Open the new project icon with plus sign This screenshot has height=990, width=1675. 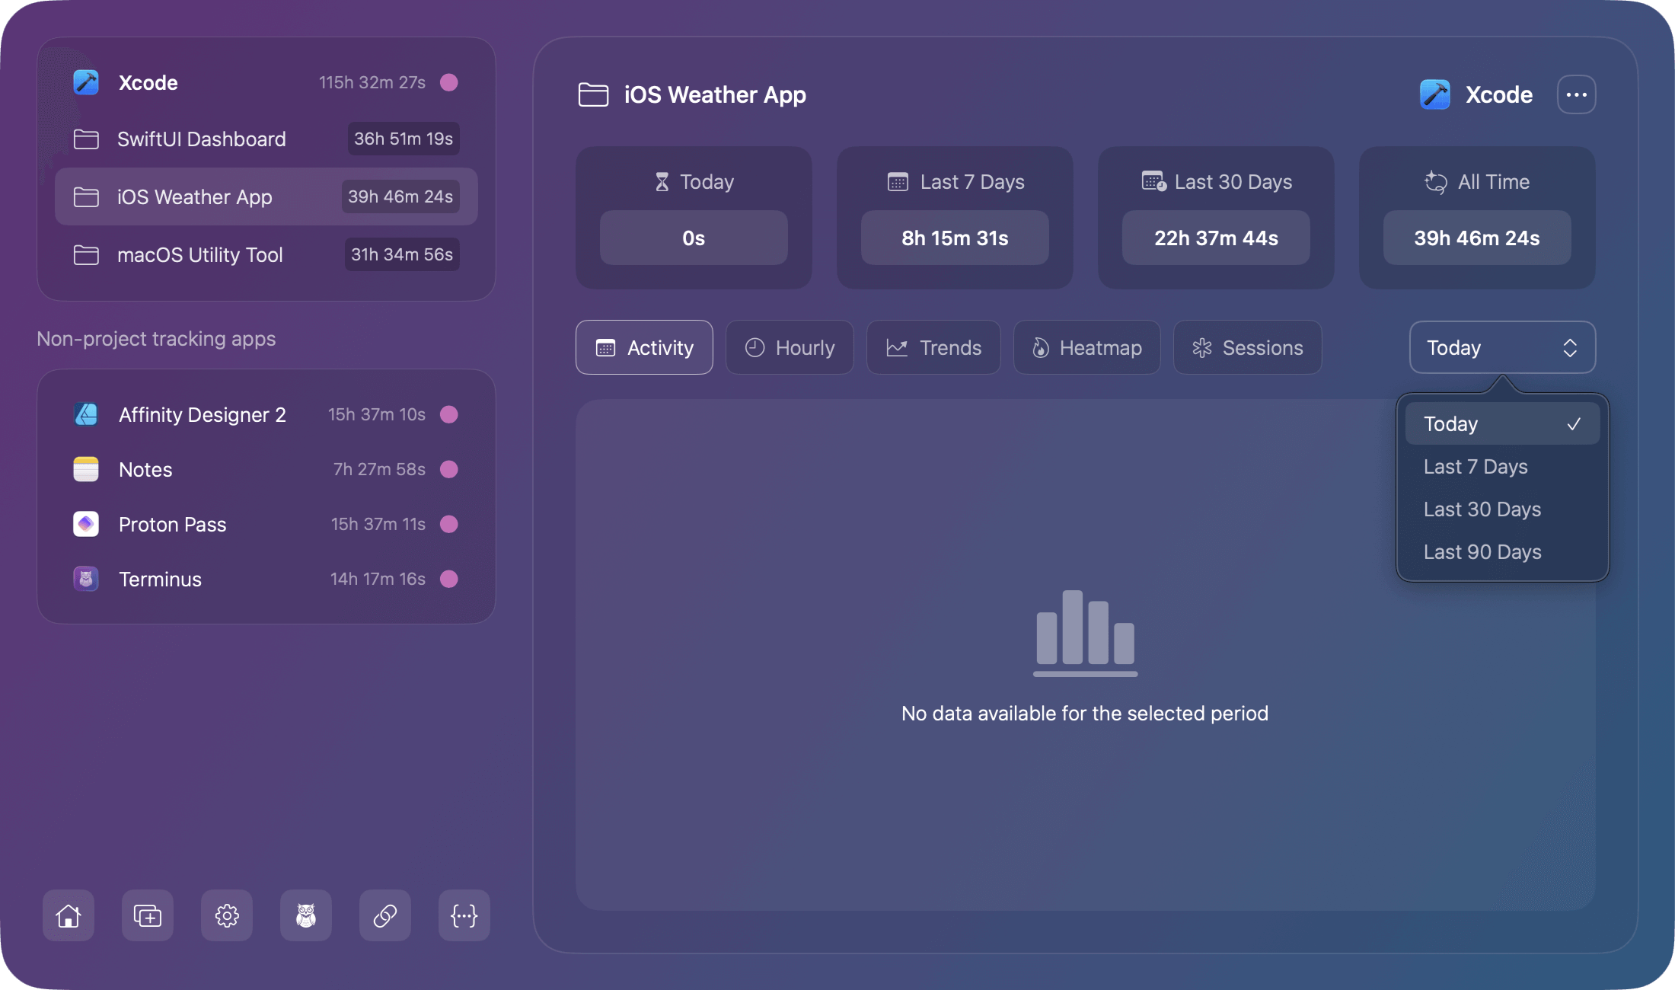(x=147, y=915)
